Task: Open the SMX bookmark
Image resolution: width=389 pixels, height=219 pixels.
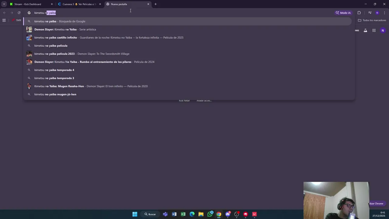Action: pyautogui.click(x=16, y=20)
